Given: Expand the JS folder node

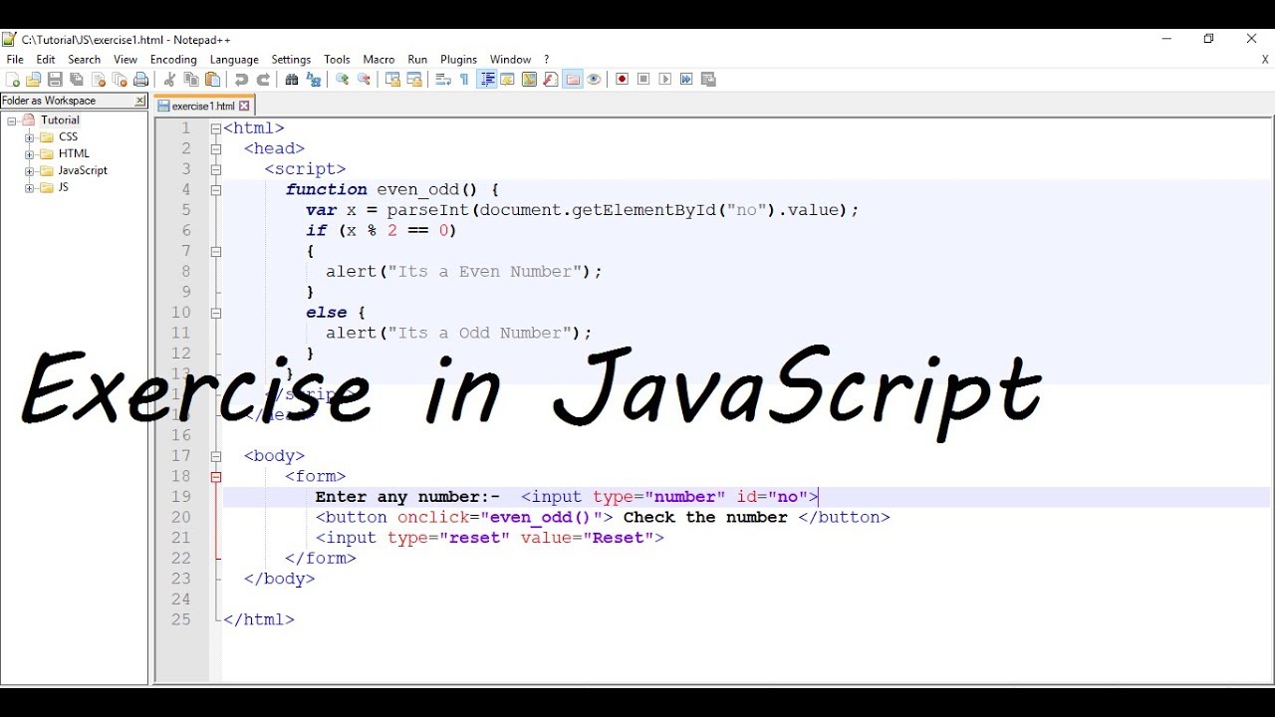Looking at the screenshot, I should point(30,188).
